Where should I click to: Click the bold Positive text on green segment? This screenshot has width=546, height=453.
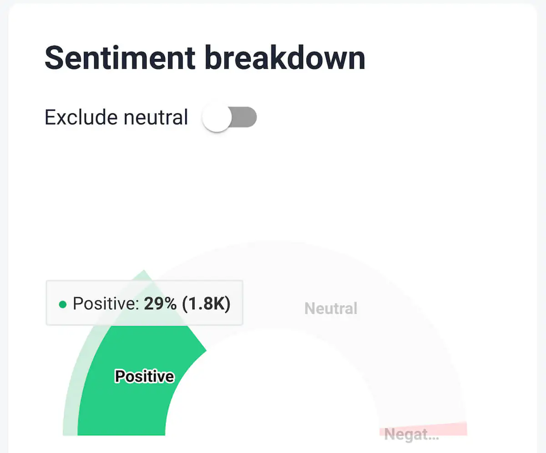(x=144, y=376)
